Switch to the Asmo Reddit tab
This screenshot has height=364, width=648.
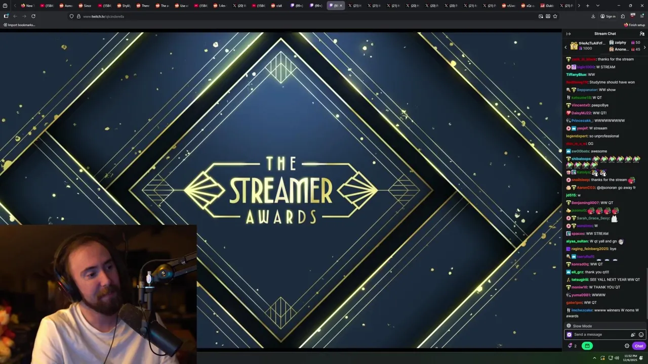coord(66,6)
